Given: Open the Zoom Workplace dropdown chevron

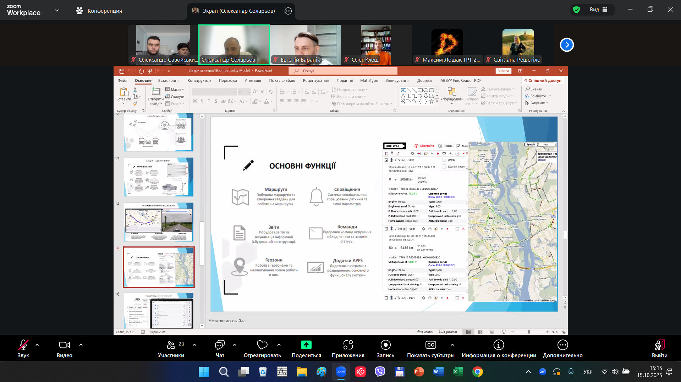Looking at the screenshot, I should (x=57, y=11).
